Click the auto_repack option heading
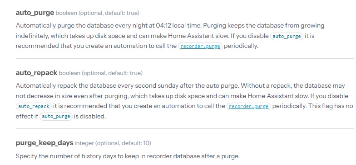Image resolution: width=356 pixels, height=165 pixels. (x=36, y=73)
